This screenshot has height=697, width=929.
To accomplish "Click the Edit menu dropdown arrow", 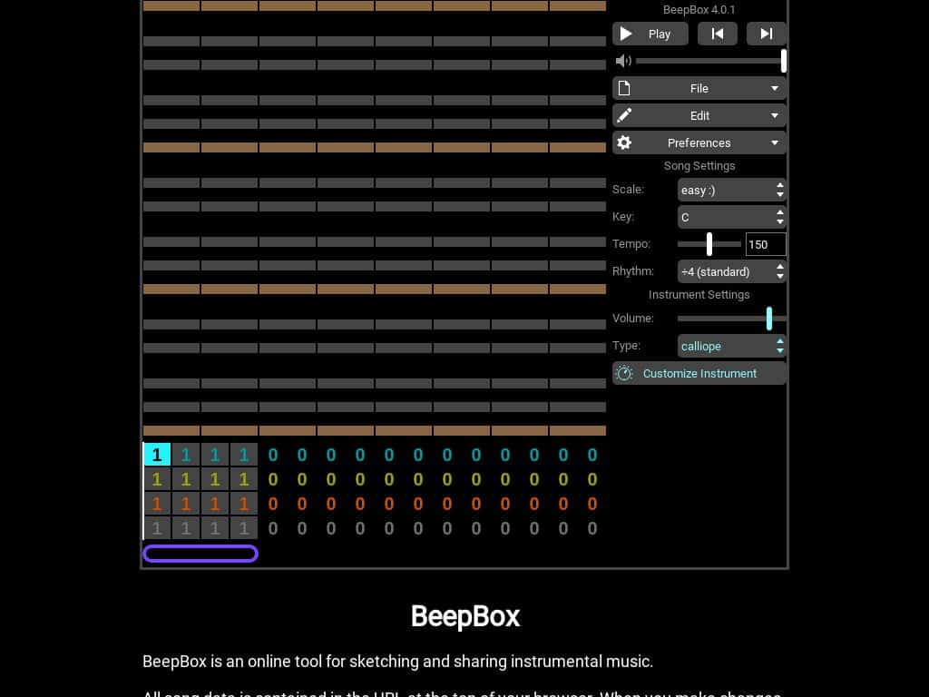I will (775, 115).
